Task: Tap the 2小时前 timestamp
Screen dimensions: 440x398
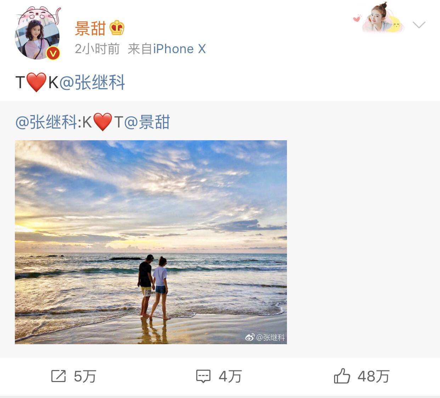Action: [97, 49]
